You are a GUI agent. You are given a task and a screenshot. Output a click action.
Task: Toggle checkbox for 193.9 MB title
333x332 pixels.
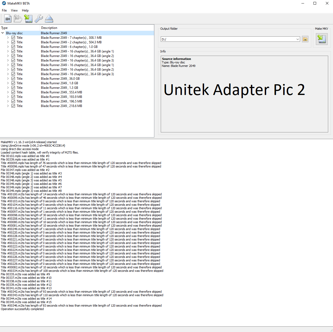pyautogui.click(x=13, y=97)
